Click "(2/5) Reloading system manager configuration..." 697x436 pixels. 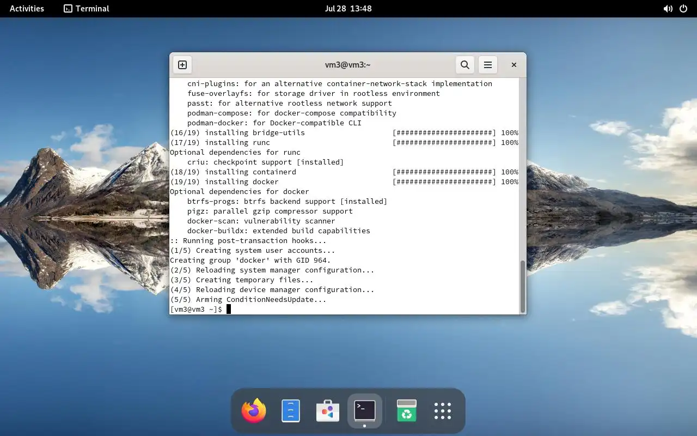point(272,270)
